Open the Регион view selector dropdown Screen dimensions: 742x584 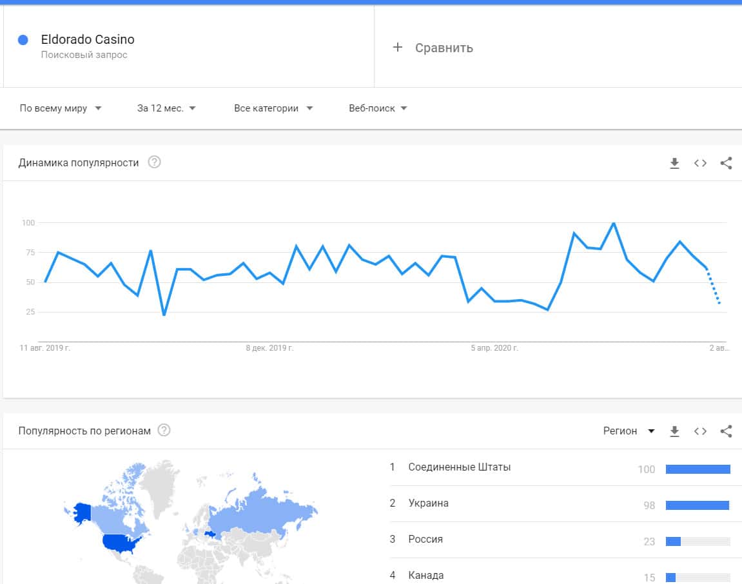coord(629,431)
